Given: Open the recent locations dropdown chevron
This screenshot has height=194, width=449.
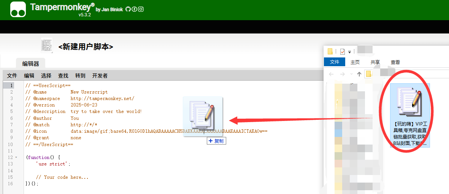Looking at the screenshot, I should click(x=351, y=74).
